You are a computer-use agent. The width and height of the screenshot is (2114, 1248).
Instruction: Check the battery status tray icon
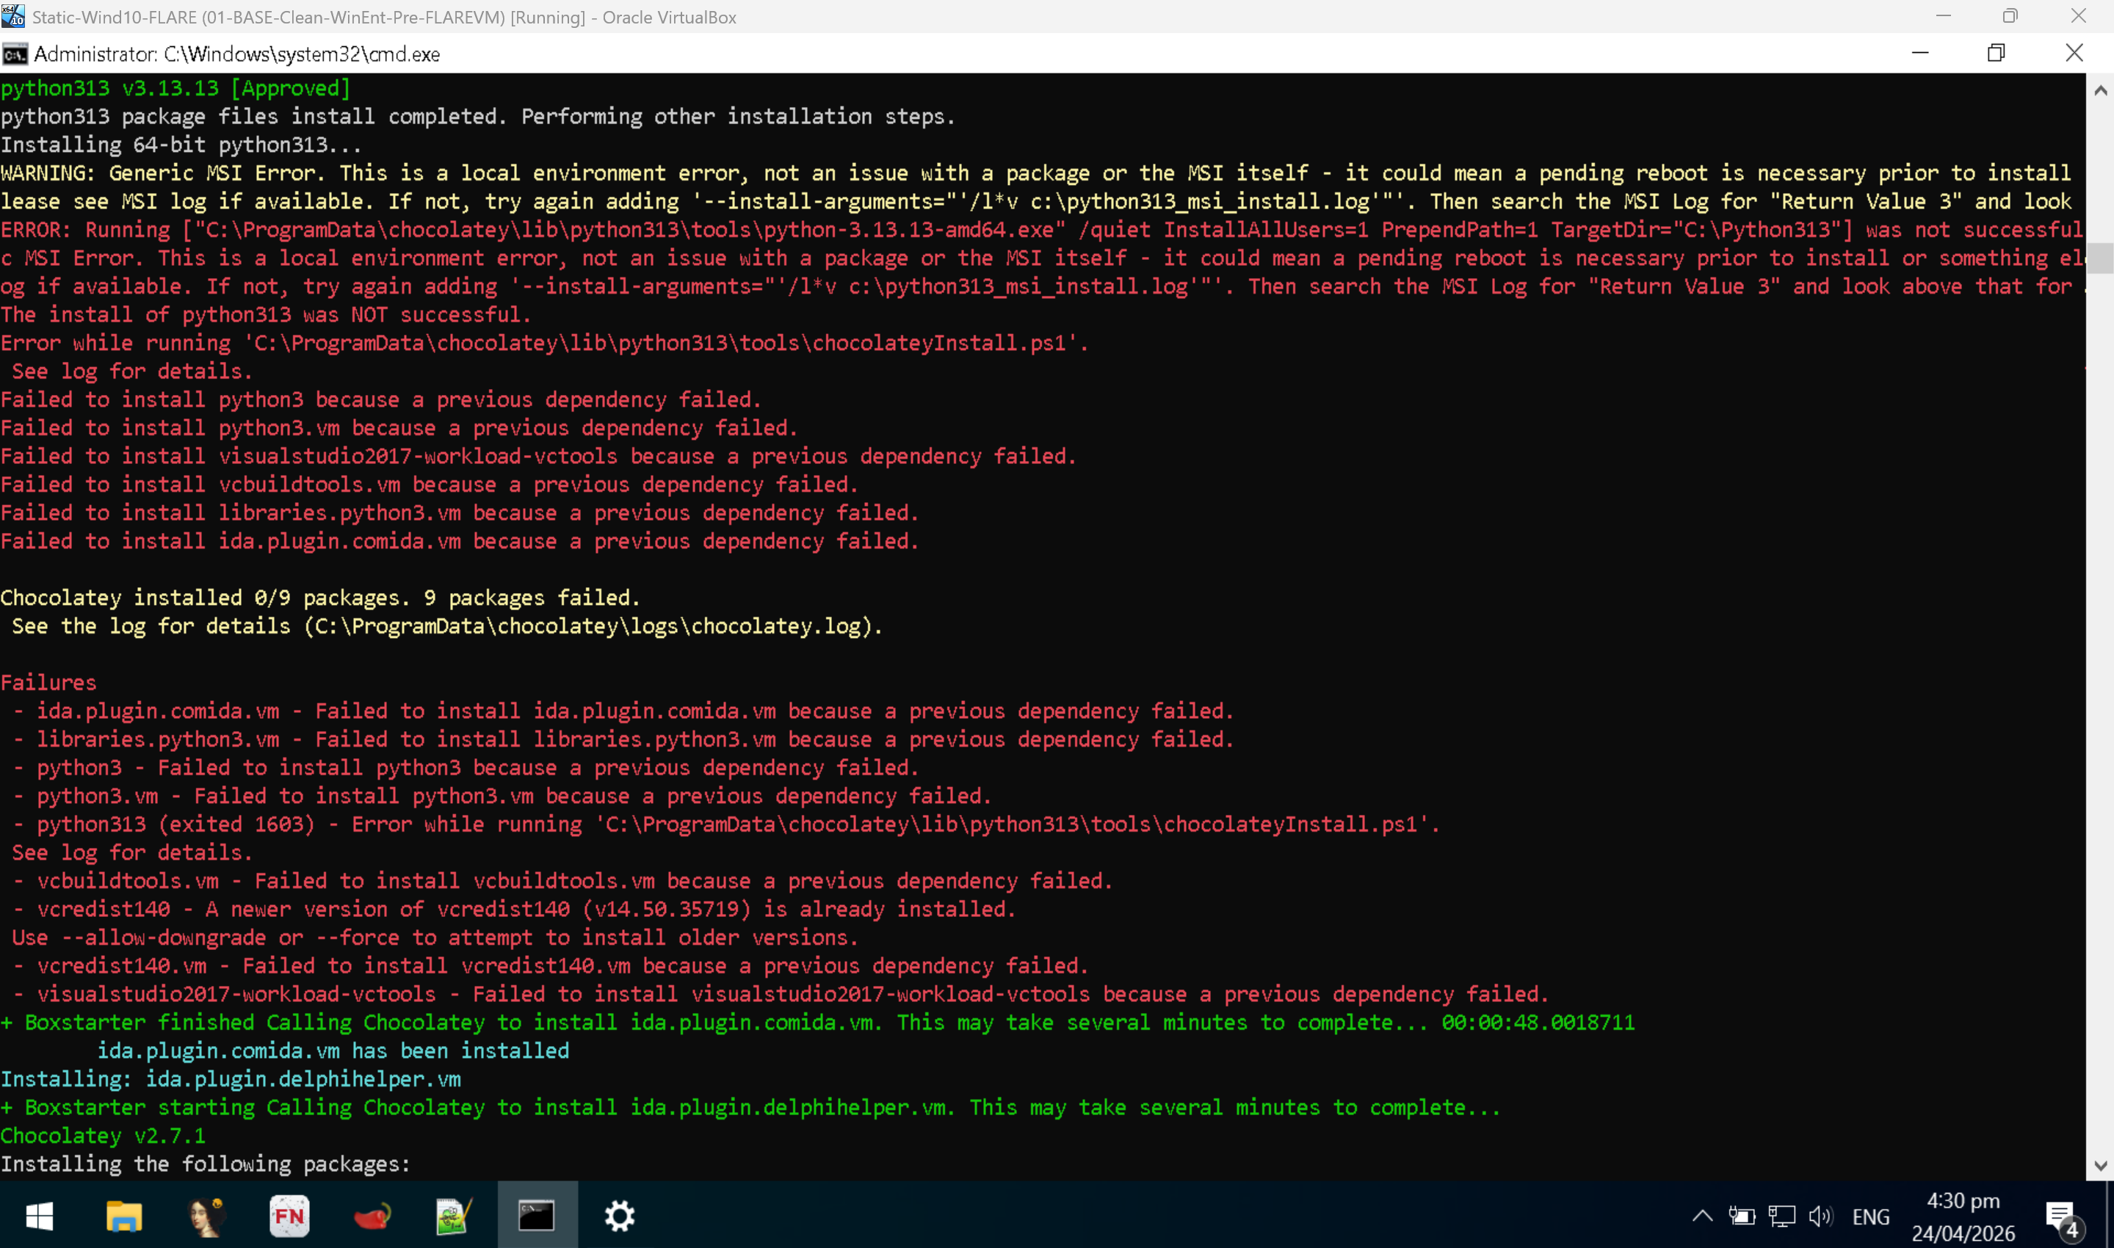(1742, 1216)
